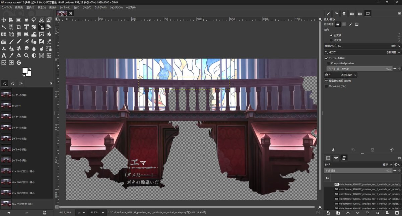The height and width of the screenshot is (216, 402).
Task: Enable 中心点から (Ctrl) checkbox
Action: tap(327, 86)
